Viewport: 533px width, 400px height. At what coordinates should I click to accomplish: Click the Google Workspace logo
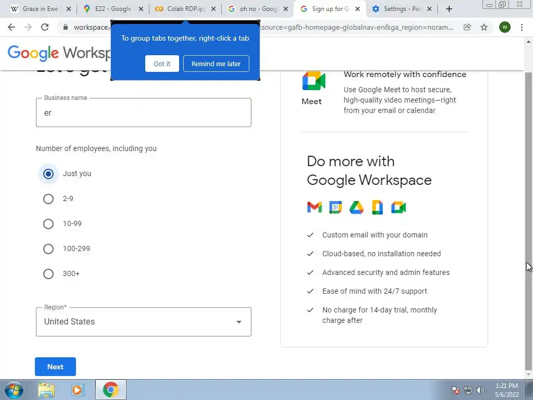pos(59,53)
